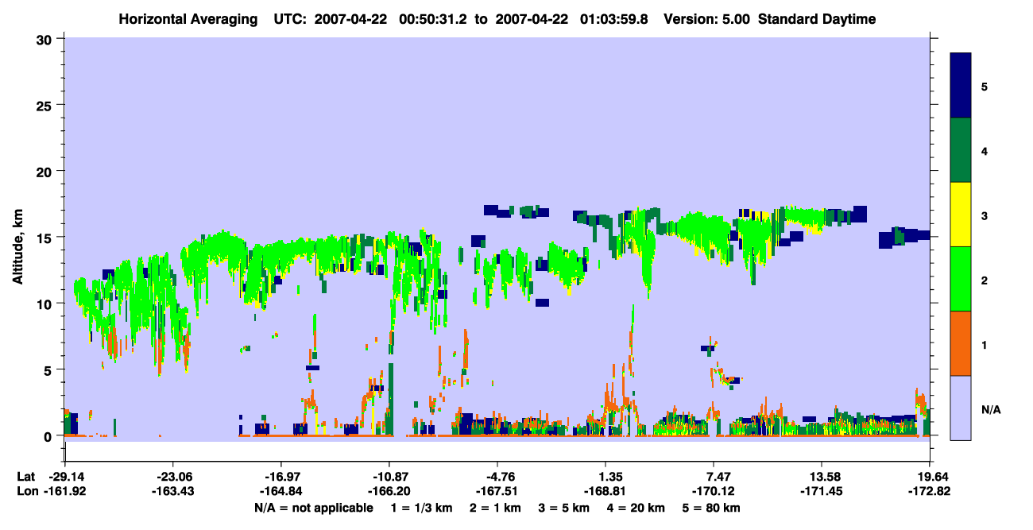
Task: Click the y-axis tick label 25
Action: (x=46, y=105)
